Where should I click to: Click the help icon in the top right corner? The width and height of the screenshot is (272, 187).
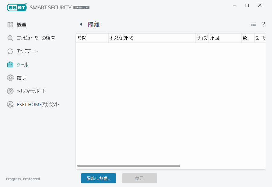(x=264, y=24)
